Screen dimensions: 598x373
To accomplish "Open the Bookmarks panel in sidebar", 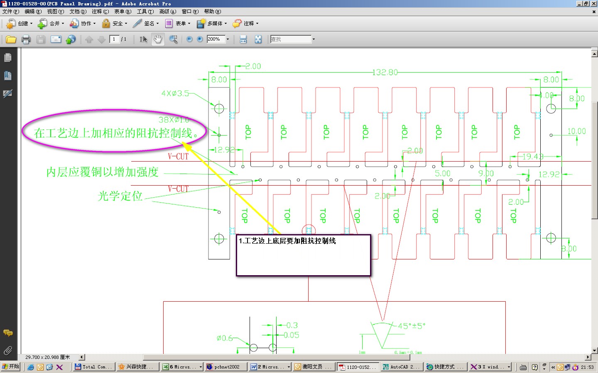I will point(8,75).
